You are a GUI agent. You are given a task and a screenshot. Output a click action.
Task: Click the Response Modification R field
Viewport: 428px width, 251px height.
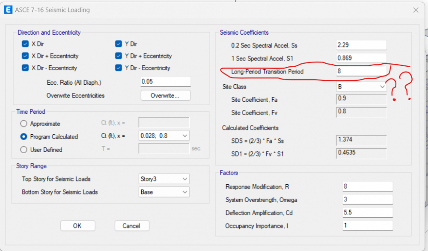click(368, 186)
